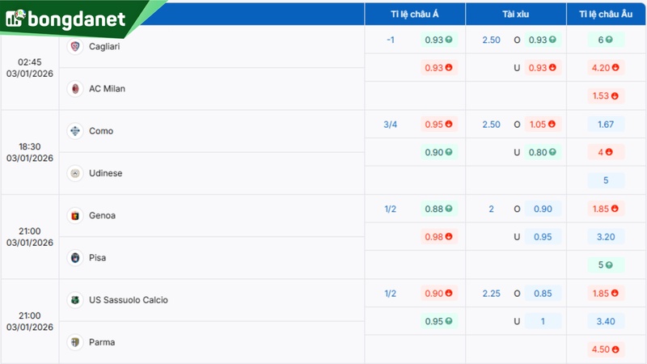Choose Parma European odds 4.50
The height and width of the screenshot is (364, 647).
tap(606, 349)
